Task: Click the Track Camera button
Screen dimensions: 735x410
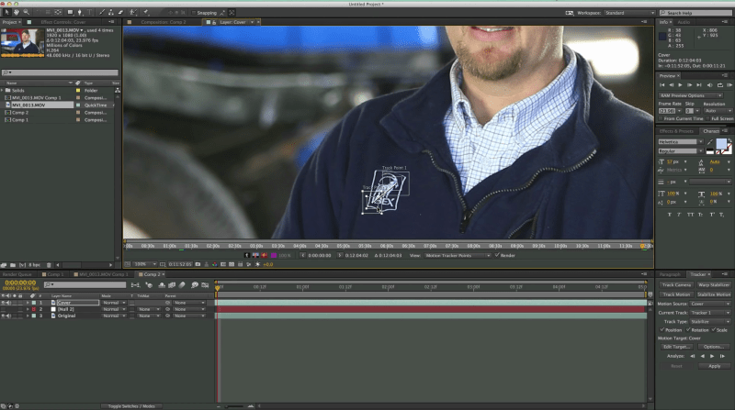Action: [676, 284]
